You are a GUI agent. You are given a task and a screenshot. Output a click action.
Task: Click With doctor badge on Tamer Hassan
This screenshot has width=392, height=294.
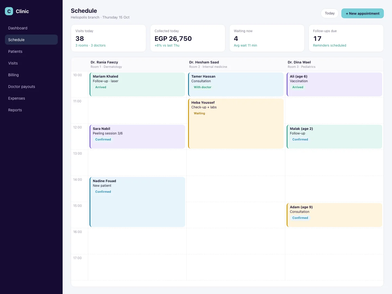[203, 87]
